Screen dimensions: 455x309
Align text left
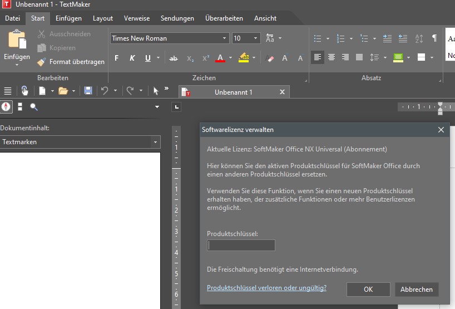[318, 57]
